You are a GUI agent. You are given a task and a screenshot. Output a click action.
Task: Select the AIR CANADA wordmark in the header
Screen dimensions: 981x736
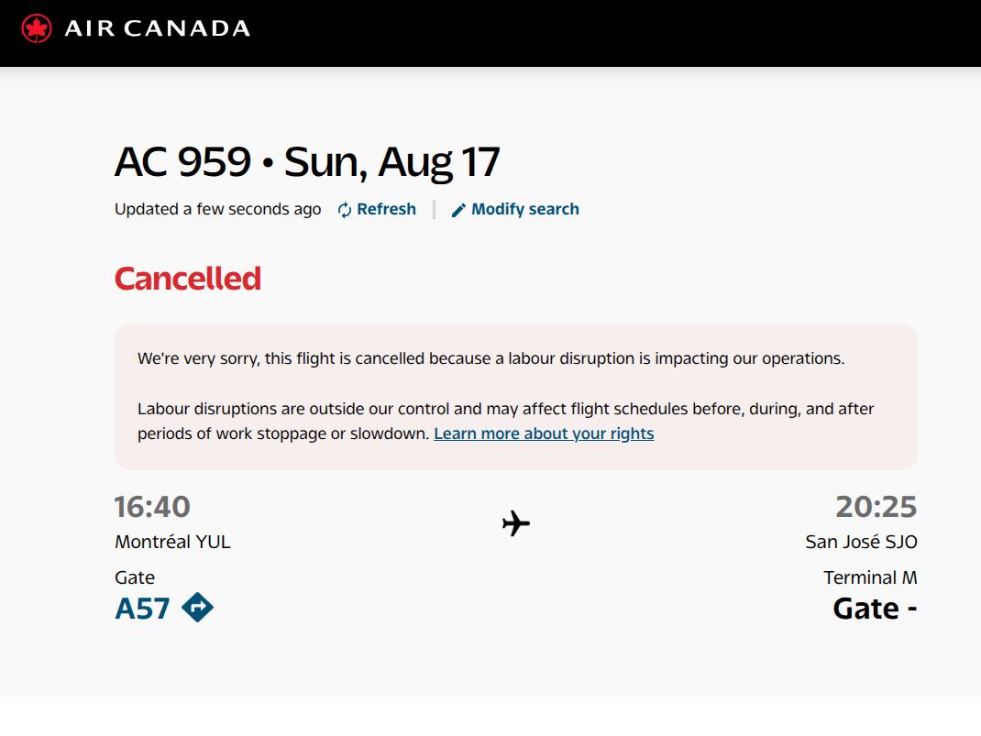click(157, 27)
